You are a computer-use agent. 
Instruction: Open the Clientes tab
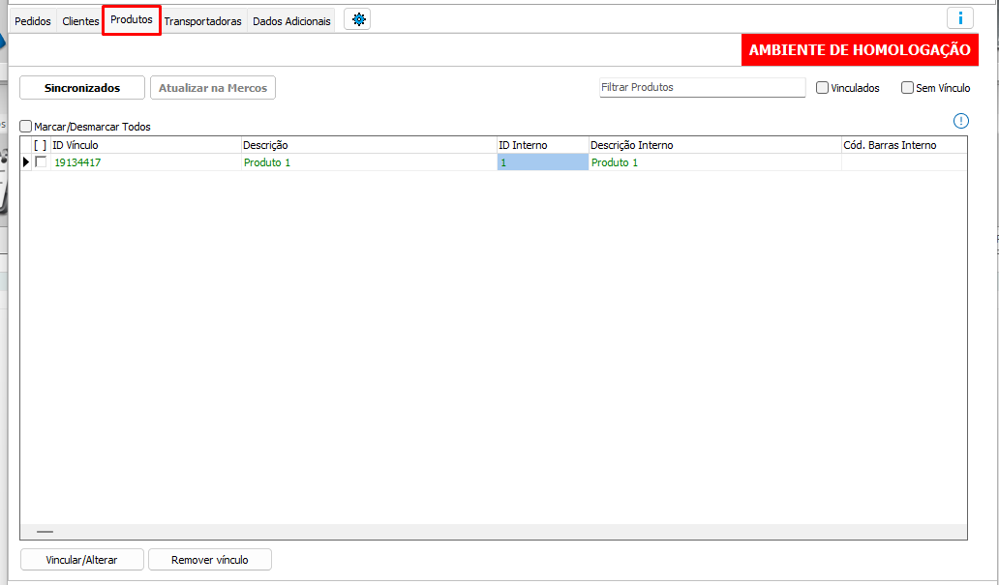pyautogui.click(x=80, y=21)
